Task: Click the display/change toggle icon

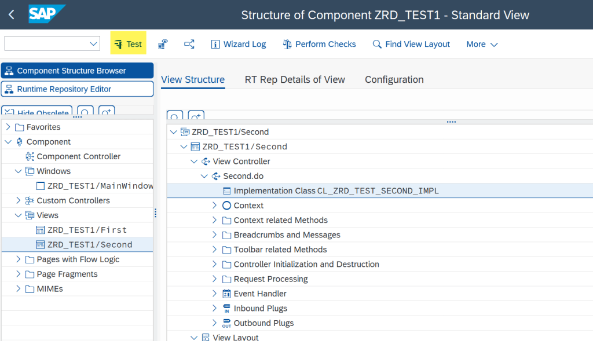Action: point(163,44)
